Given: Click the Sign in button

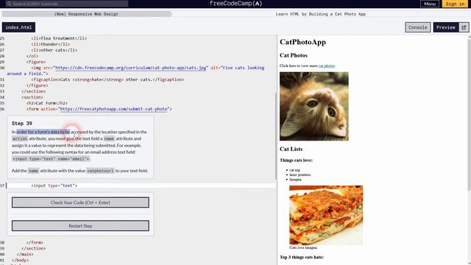Looking at the screenshot, I should point(455,4).
